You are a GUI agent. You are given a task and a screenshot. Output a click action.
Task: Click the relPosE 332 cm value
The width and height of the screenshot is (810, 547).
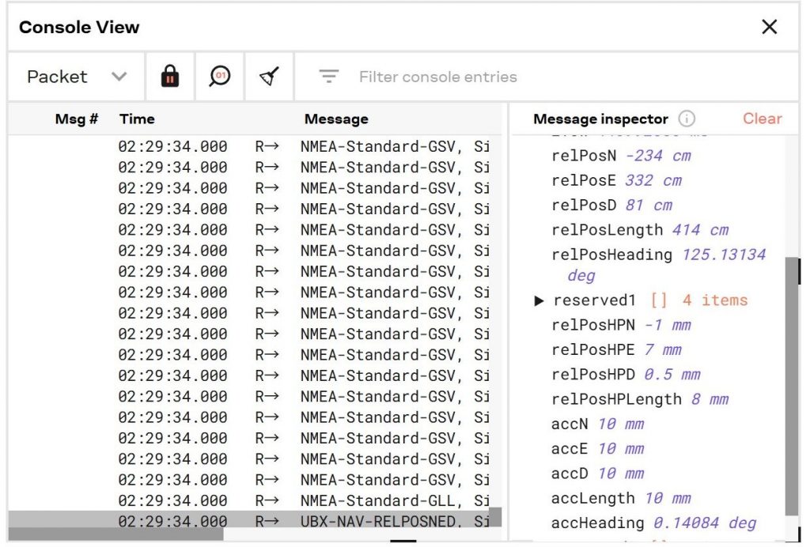pos(653,180)
